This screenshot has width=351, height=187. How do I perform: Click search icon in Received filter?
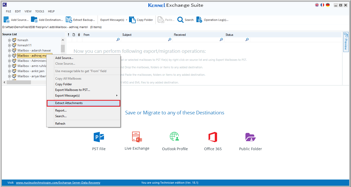pos(221,40)
